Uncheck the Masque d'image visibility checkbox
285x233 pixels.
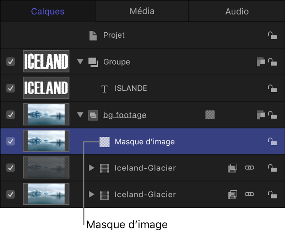(x=11, y=141)
